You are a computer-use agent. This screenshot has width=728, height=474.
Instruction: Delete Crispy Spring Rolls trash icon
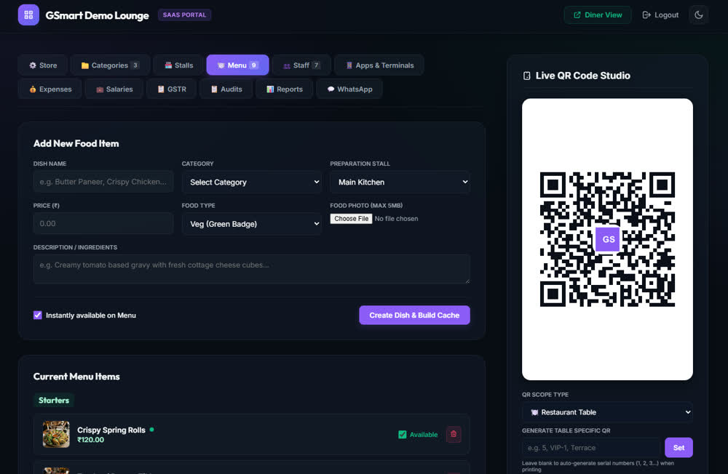454,434
